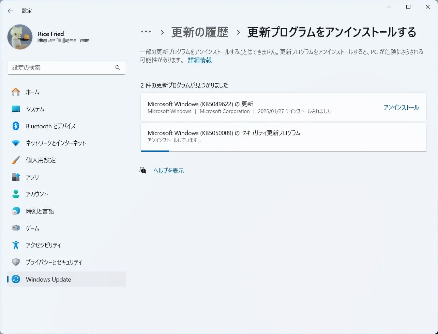The width and height of the screenshot is (438, 334).
Task: Click the Microsoft Corporation publisher text
Action: click(x=225, y=111)
